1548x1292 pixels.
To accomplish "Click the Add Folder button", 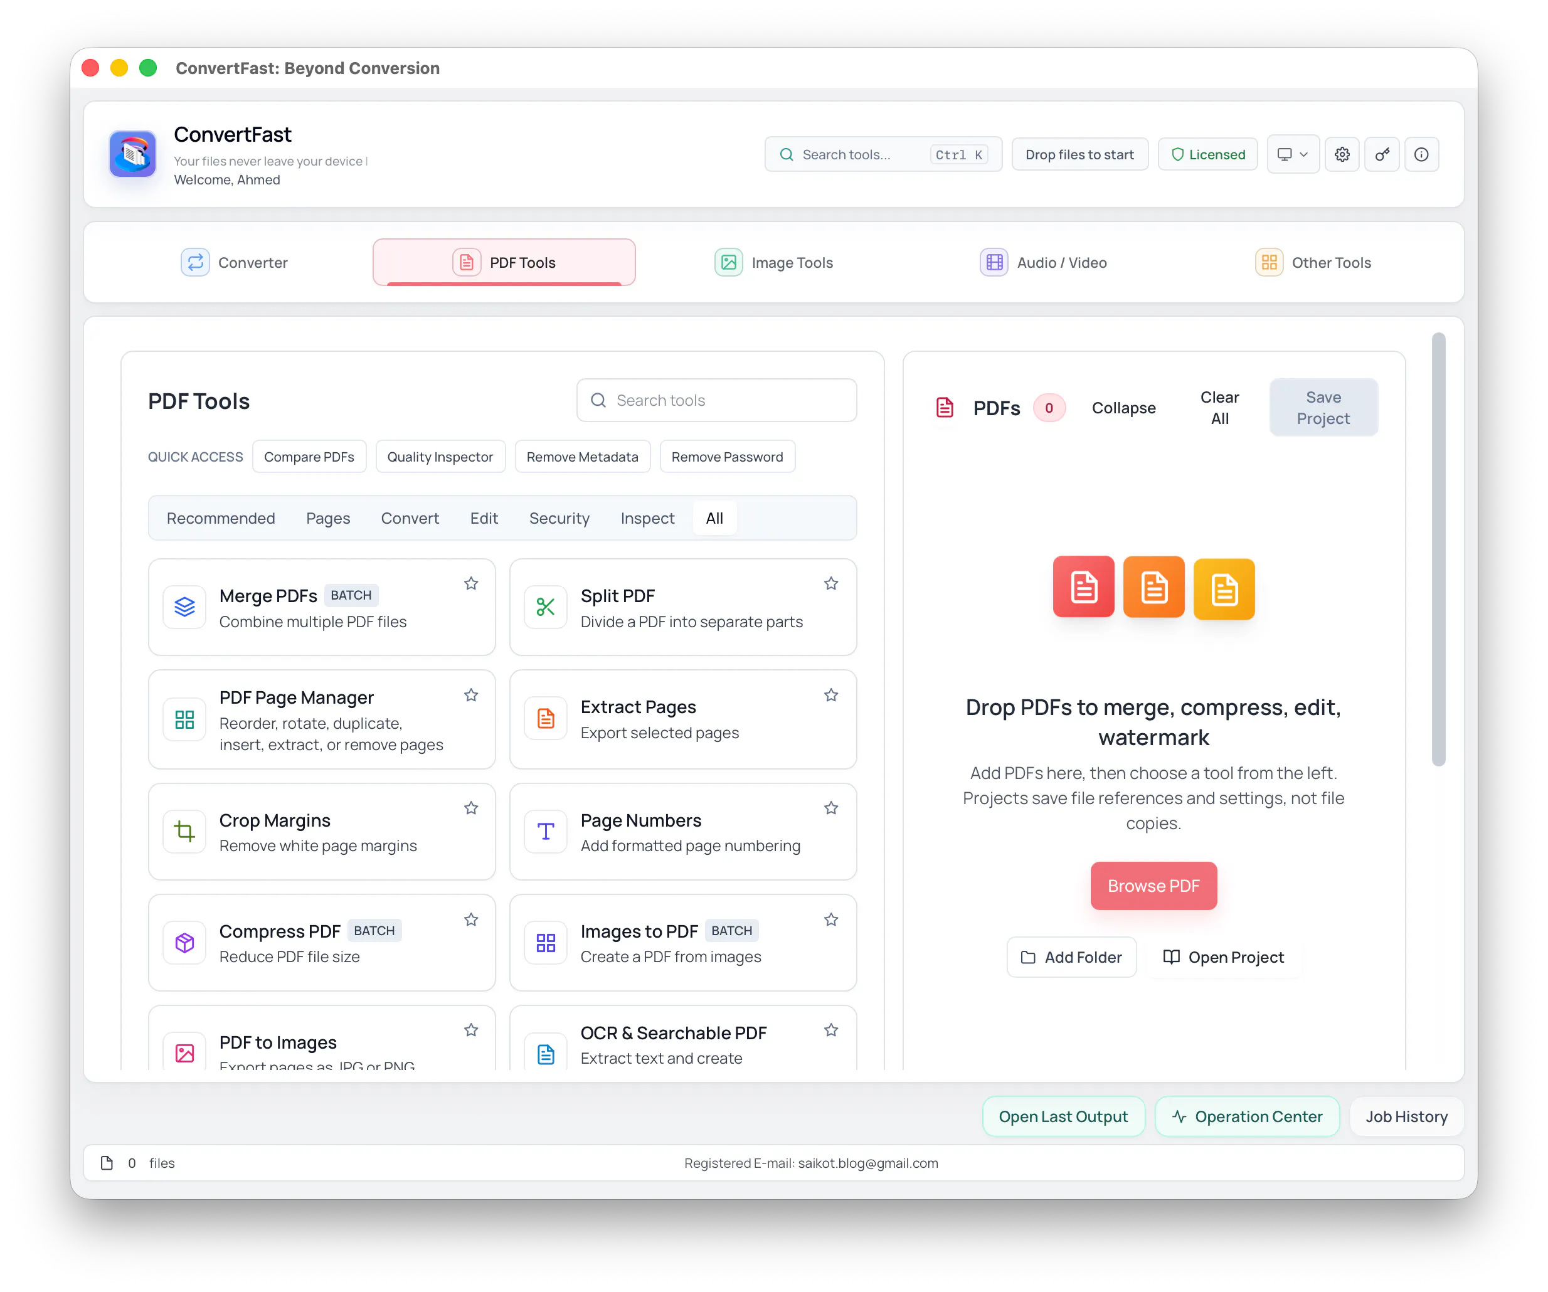I will click(x=1071, y=957).
